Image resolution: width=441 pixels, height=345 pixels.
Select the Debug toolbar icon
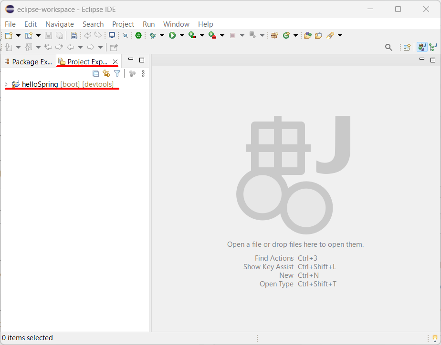(152, 35)
